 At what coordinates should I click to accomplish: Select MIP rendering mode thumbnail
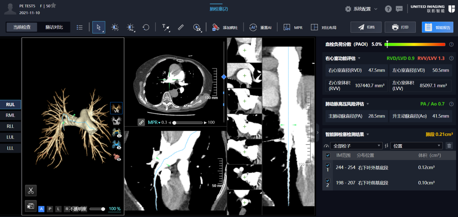(116, 120)
